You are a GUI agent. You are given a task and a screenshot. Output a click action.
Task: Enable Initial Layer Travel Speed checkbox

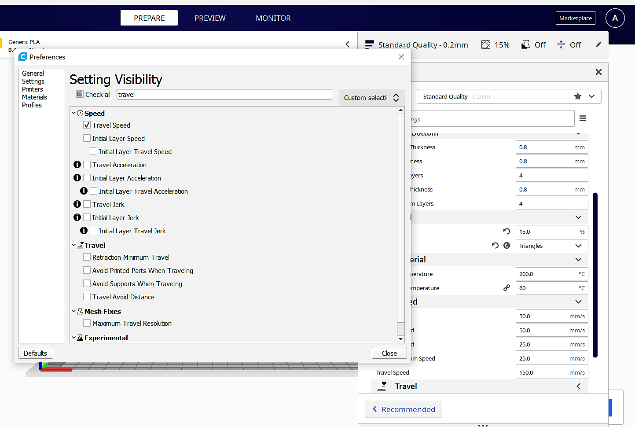point(94,151)
